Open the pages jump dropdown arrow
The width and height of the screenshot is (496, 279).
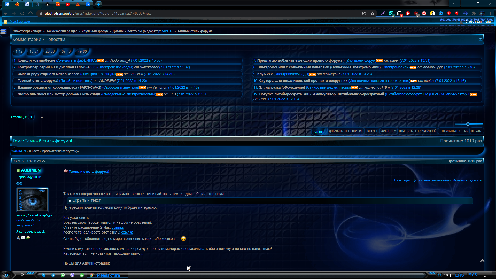42,117
